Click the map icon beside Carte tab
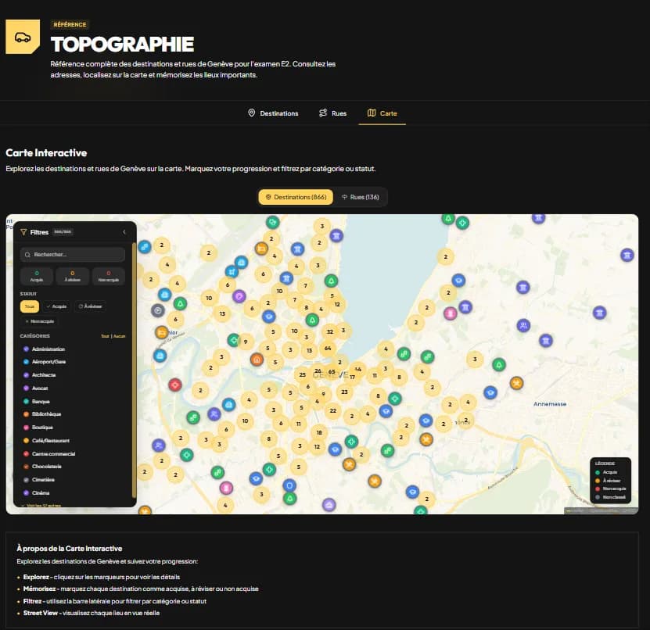The width and height of the screenshot is (650, 630). (x=372, y=113)
